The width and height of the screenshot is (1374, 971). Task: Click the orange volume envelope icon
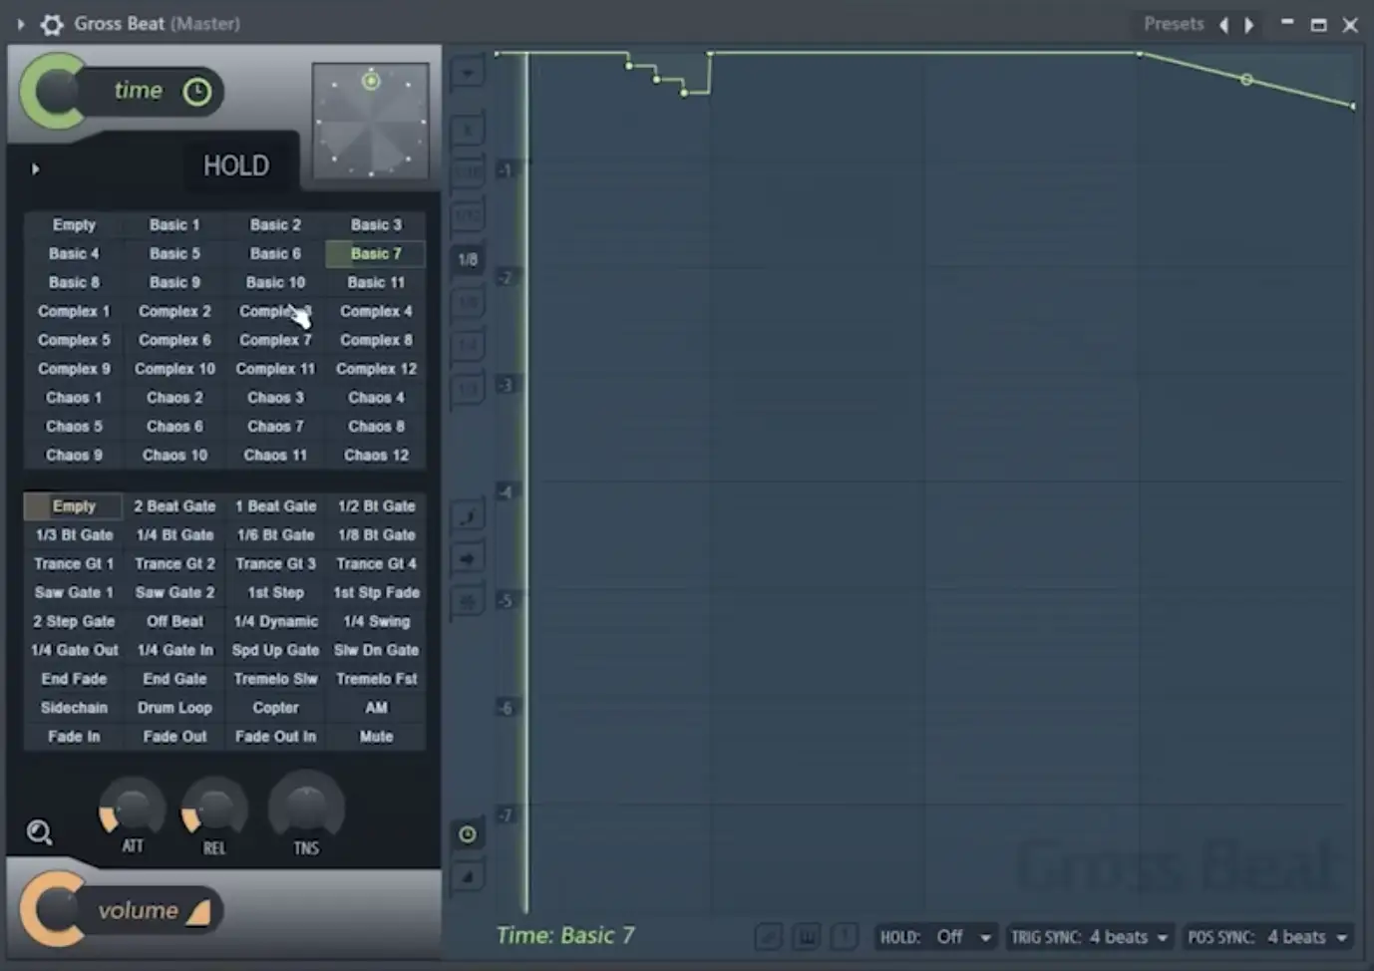click(198, 911)
